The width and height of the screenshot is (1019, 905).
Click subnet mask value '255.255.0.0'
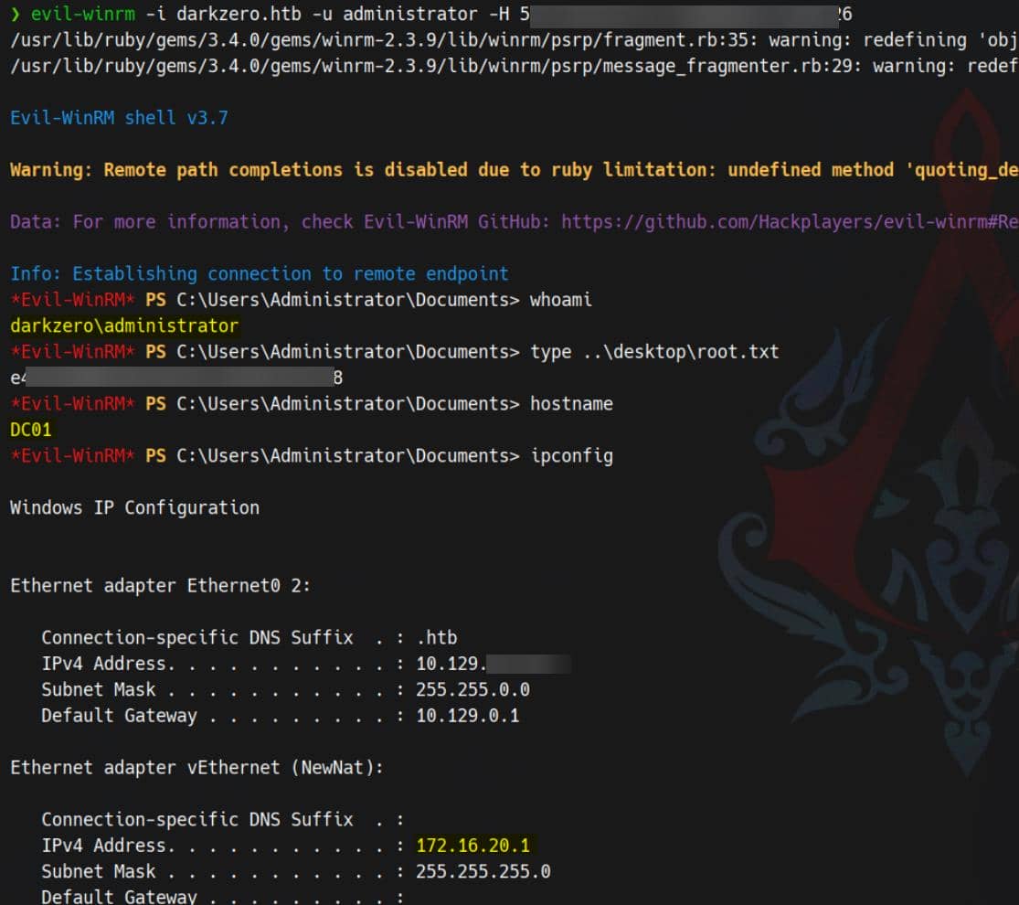(472, 690)
